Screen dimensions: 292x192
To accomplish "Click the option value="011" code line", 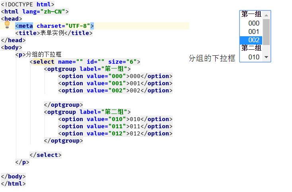I will click(x=115, y=126).
